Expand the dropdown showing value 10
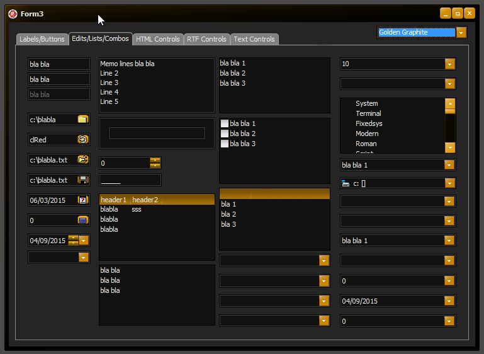This screenshot has width=484, height=354. (449, 64)
